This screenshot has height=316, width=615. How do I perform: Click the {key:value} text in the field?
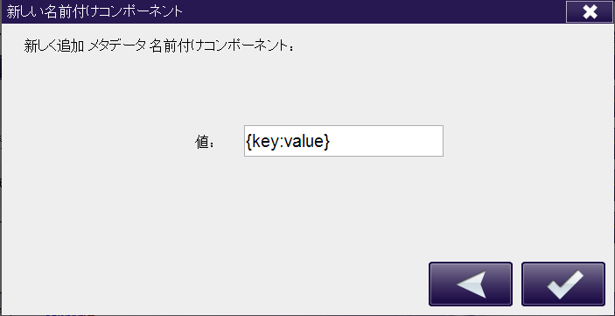[288, 141]
